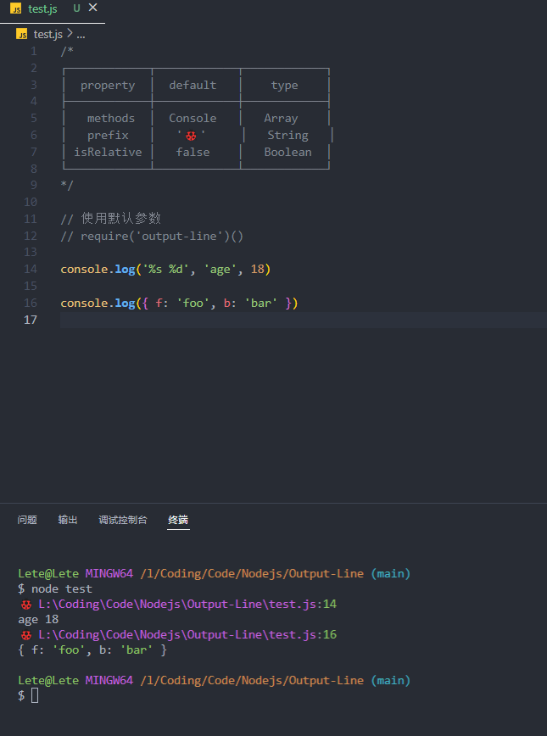Open the test.js breadcrumb dropdown
The height and width of the screenshot is (736, 547).
click(x=47, y=34)
